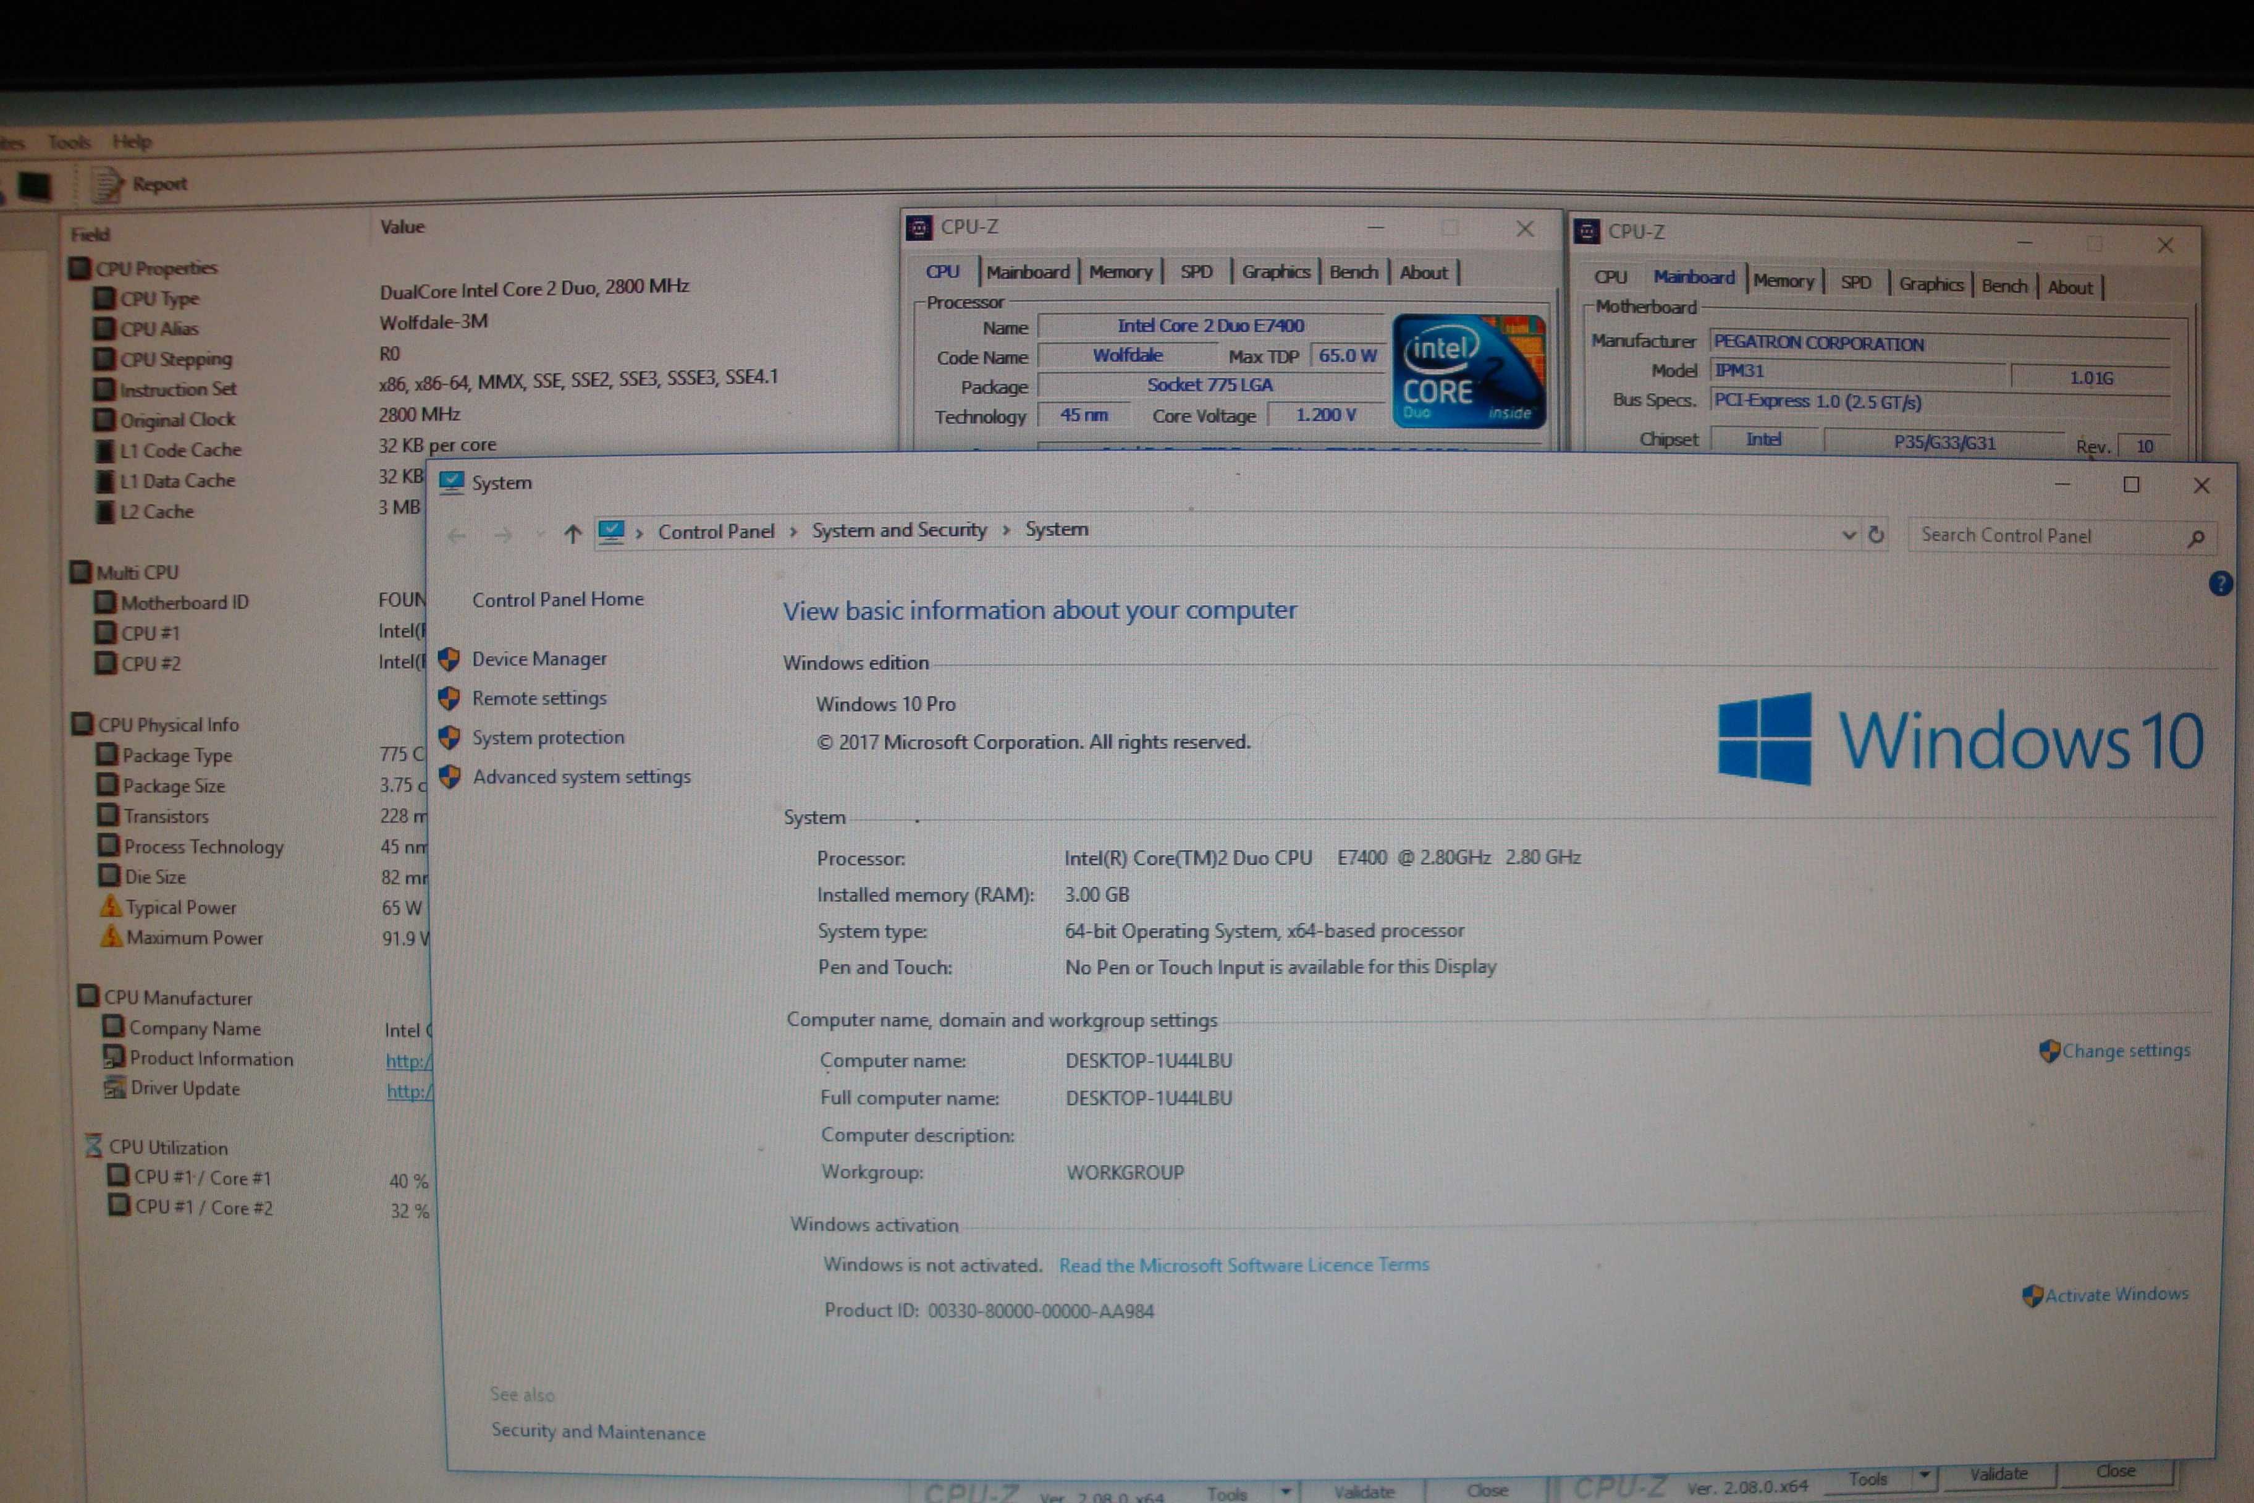The width and height of the screenshot is (2254, 1503).
Task: Open Device Manager link in System window
Action: pos(539,659)
